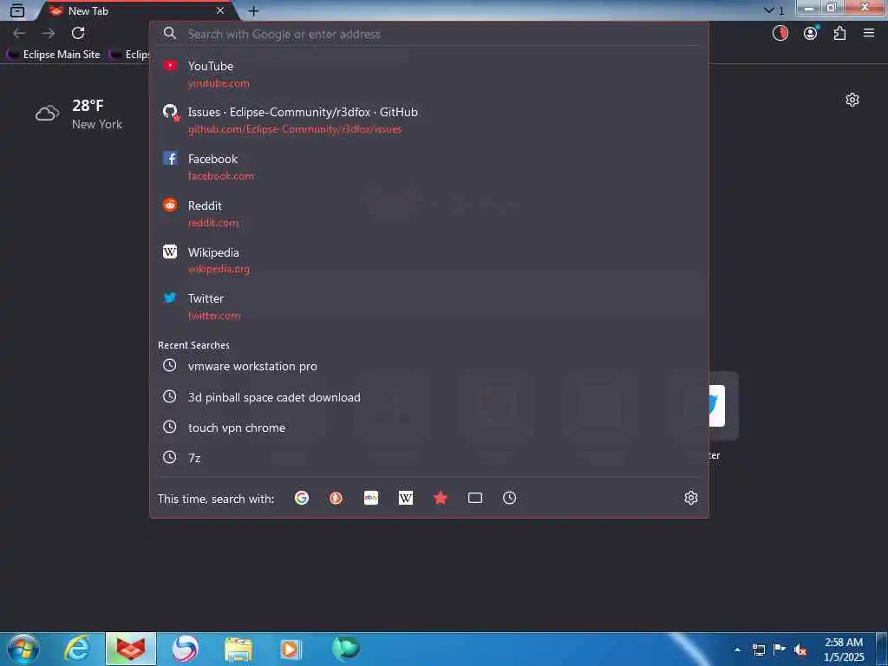Show hidden system tray icons
888x666 pixels.
click(737, 650)
